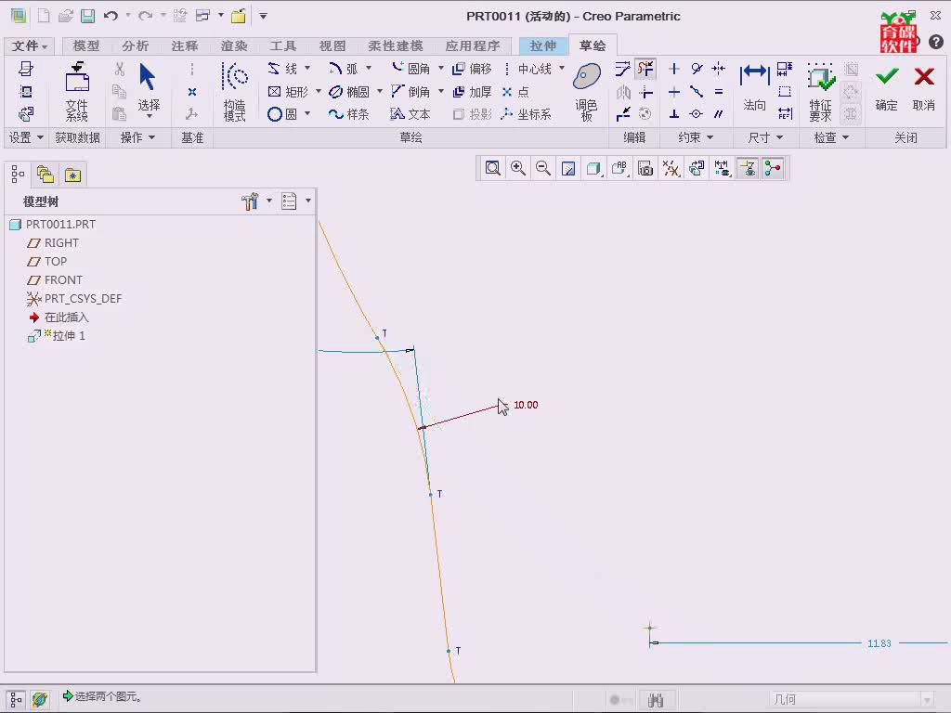
Task: Repaint the graphics window
Action: point(568,168)
